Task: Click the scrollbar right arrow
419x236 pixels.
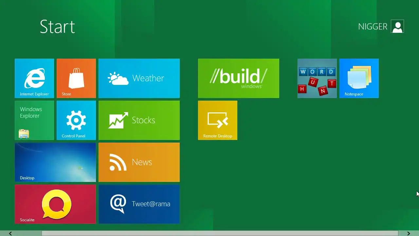Action: [409, 233]
